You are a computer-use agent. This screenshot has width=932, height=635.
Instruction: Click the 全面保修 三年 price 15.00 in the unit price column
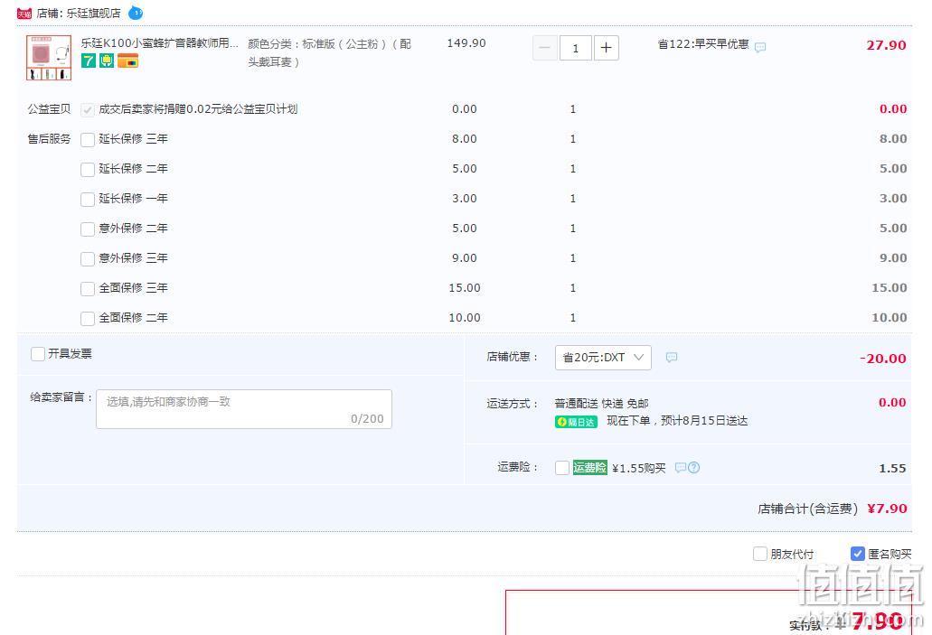coord(465,288)
